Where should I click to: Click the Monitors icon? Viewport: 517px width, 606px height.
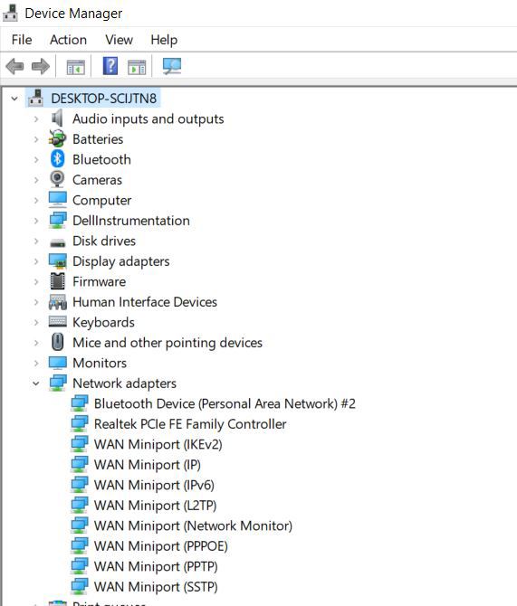[x=58, y=363]
